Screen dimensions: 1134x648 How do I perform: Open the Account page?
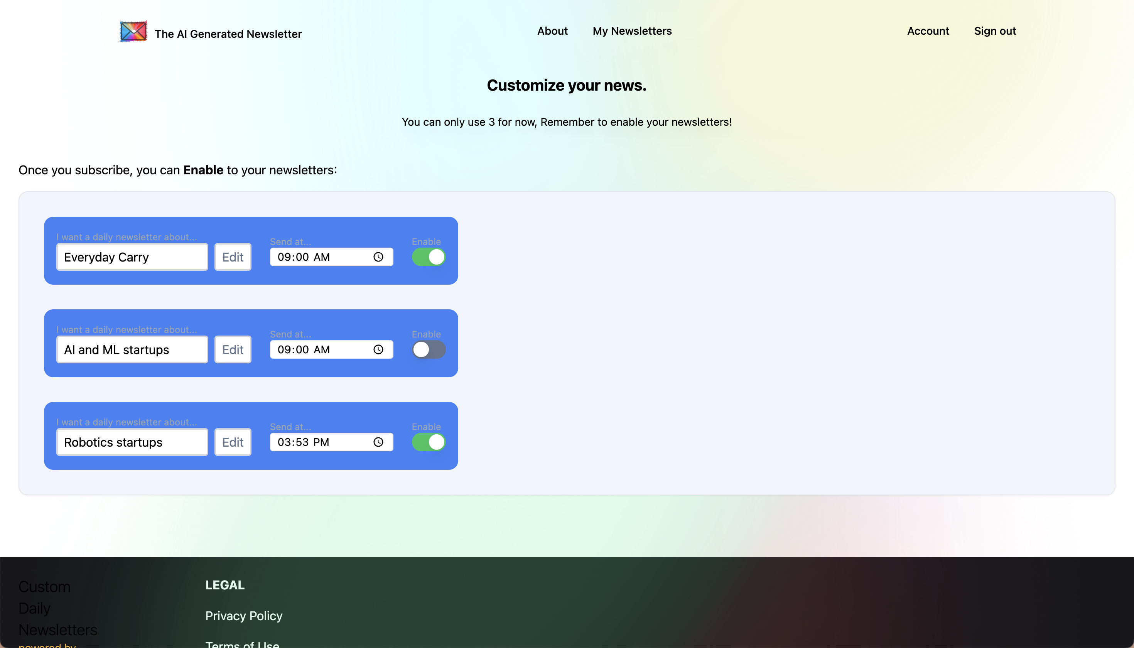click(928, 31)
